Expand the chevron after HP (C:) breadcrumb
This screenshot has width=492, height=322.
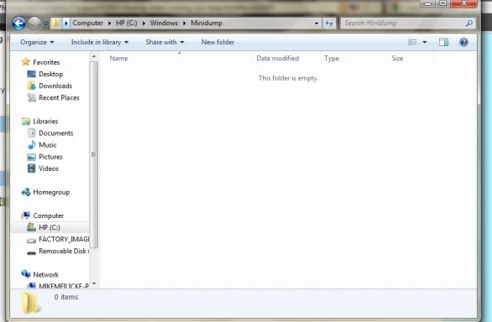[x=144, y=23]
